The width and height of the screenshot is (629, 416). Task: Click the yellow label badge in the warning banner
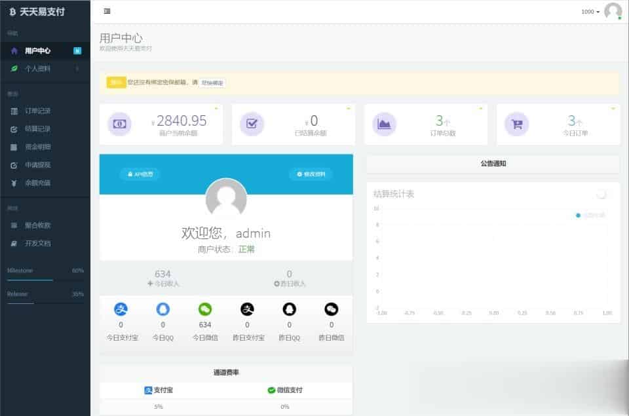point(117,83)
